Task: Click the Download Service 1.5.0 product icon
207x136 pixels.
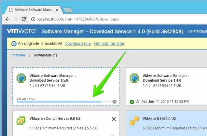Action: pyautogui.click(x=21, y=78)
